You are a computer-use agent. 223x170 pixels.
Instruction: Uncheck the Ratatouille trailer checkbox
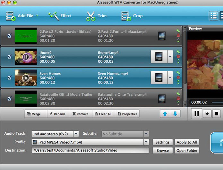(x=9, y=98)
